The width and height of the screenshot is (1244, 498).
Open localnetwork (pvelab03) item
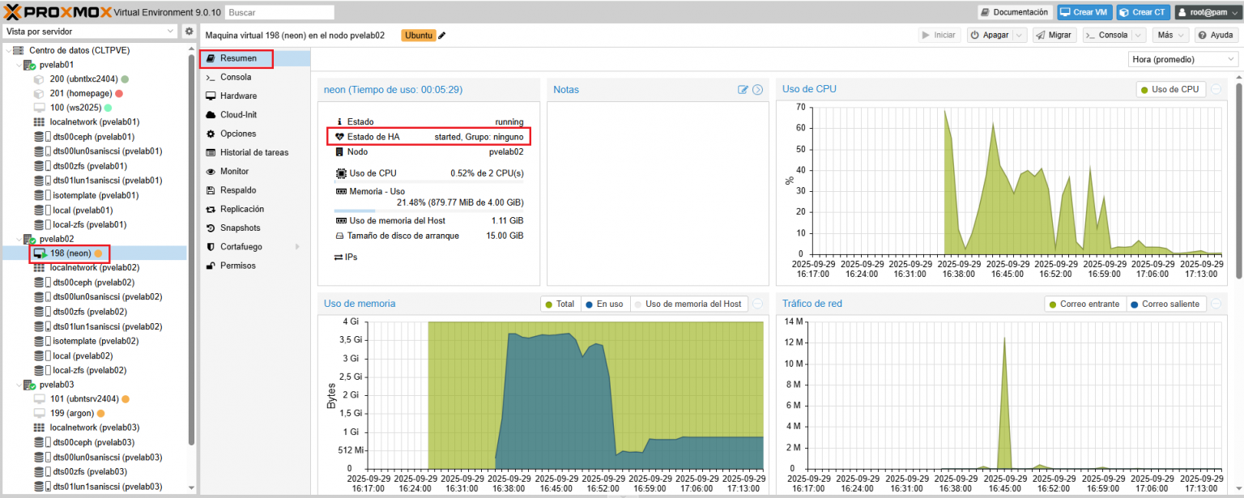tap(86, 427)
